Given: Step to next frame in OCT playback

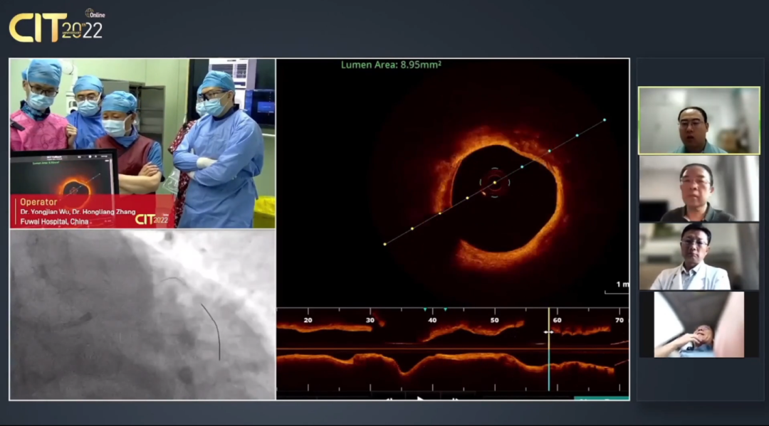Looking at the screenshot, I should 454,398.
